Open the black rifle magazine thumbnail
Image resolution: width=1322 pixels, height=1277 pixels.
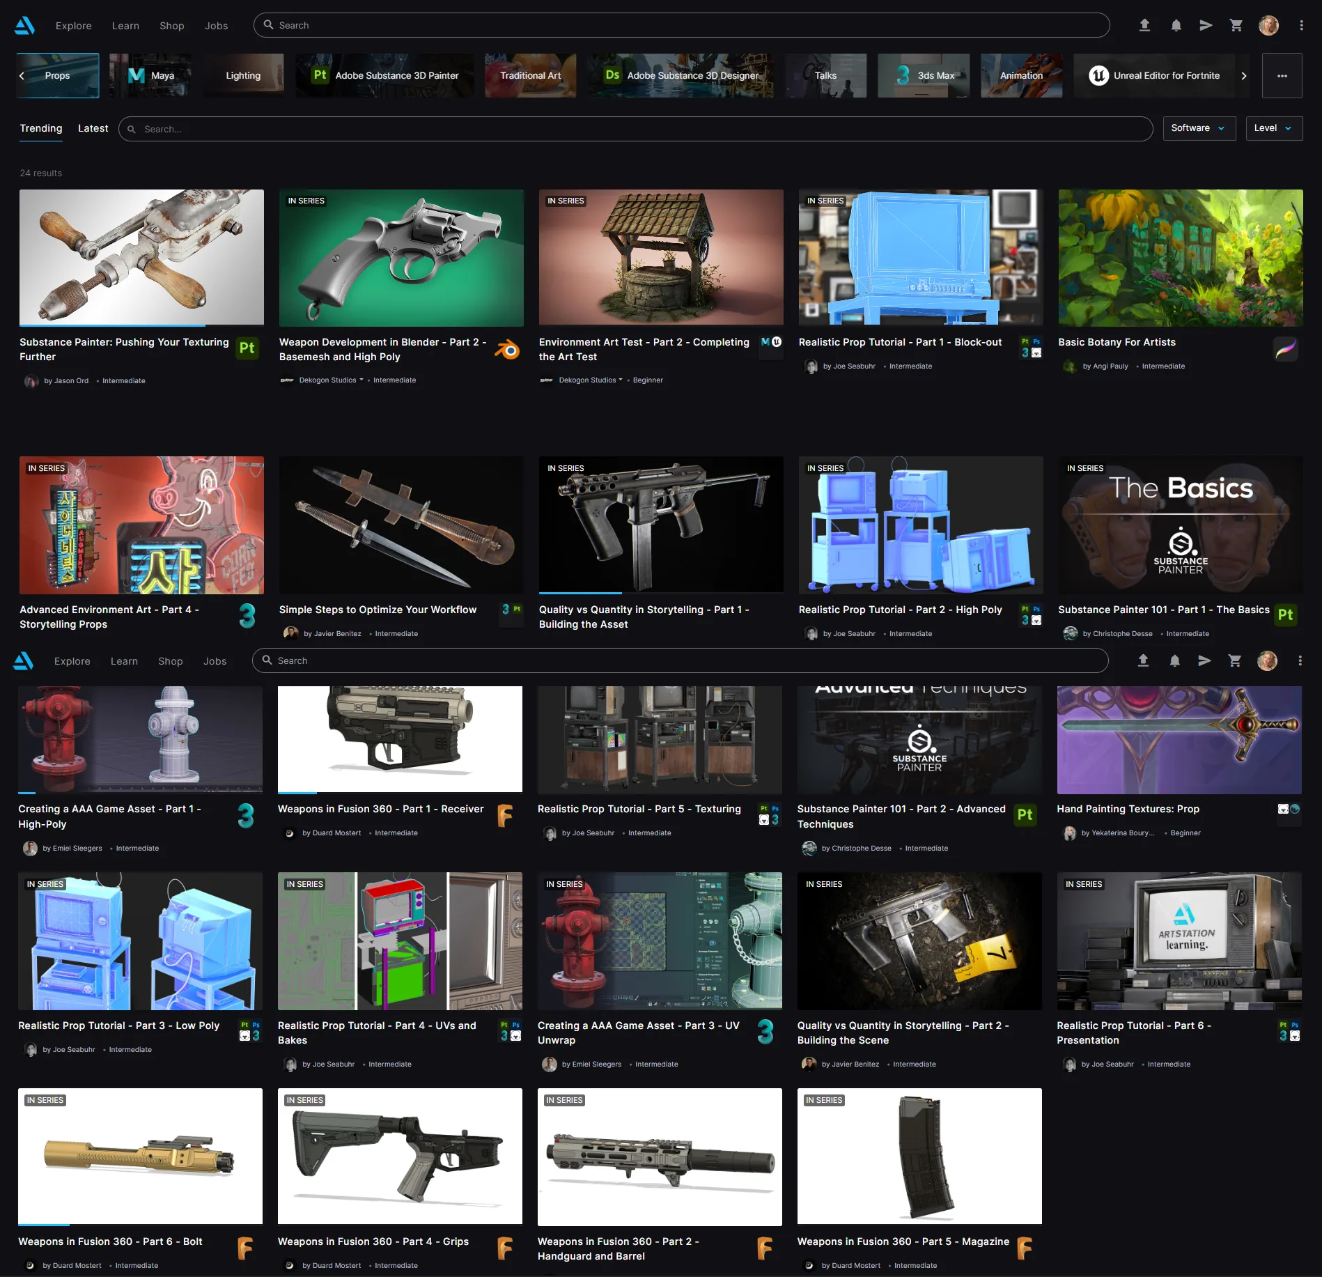[919, 1156]
